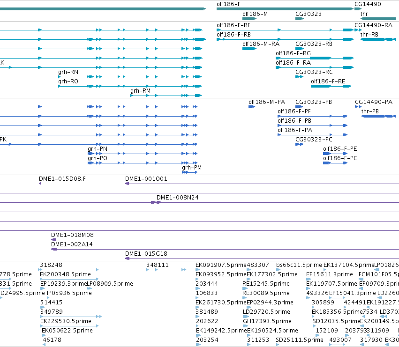Open the CG30323-PB protein label
This screenshot has height=347, width=399.
tap(314, 102)
